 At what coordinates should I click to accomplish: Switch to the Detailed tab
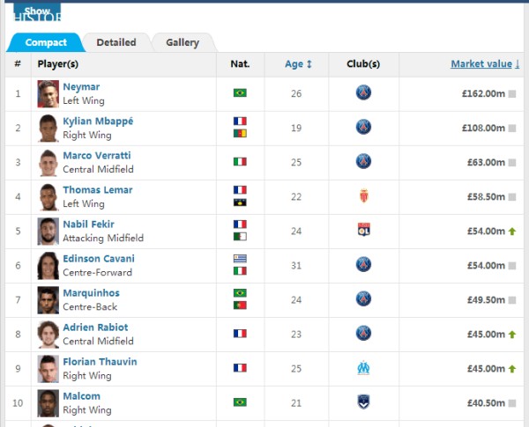click(x=116, y=42)
